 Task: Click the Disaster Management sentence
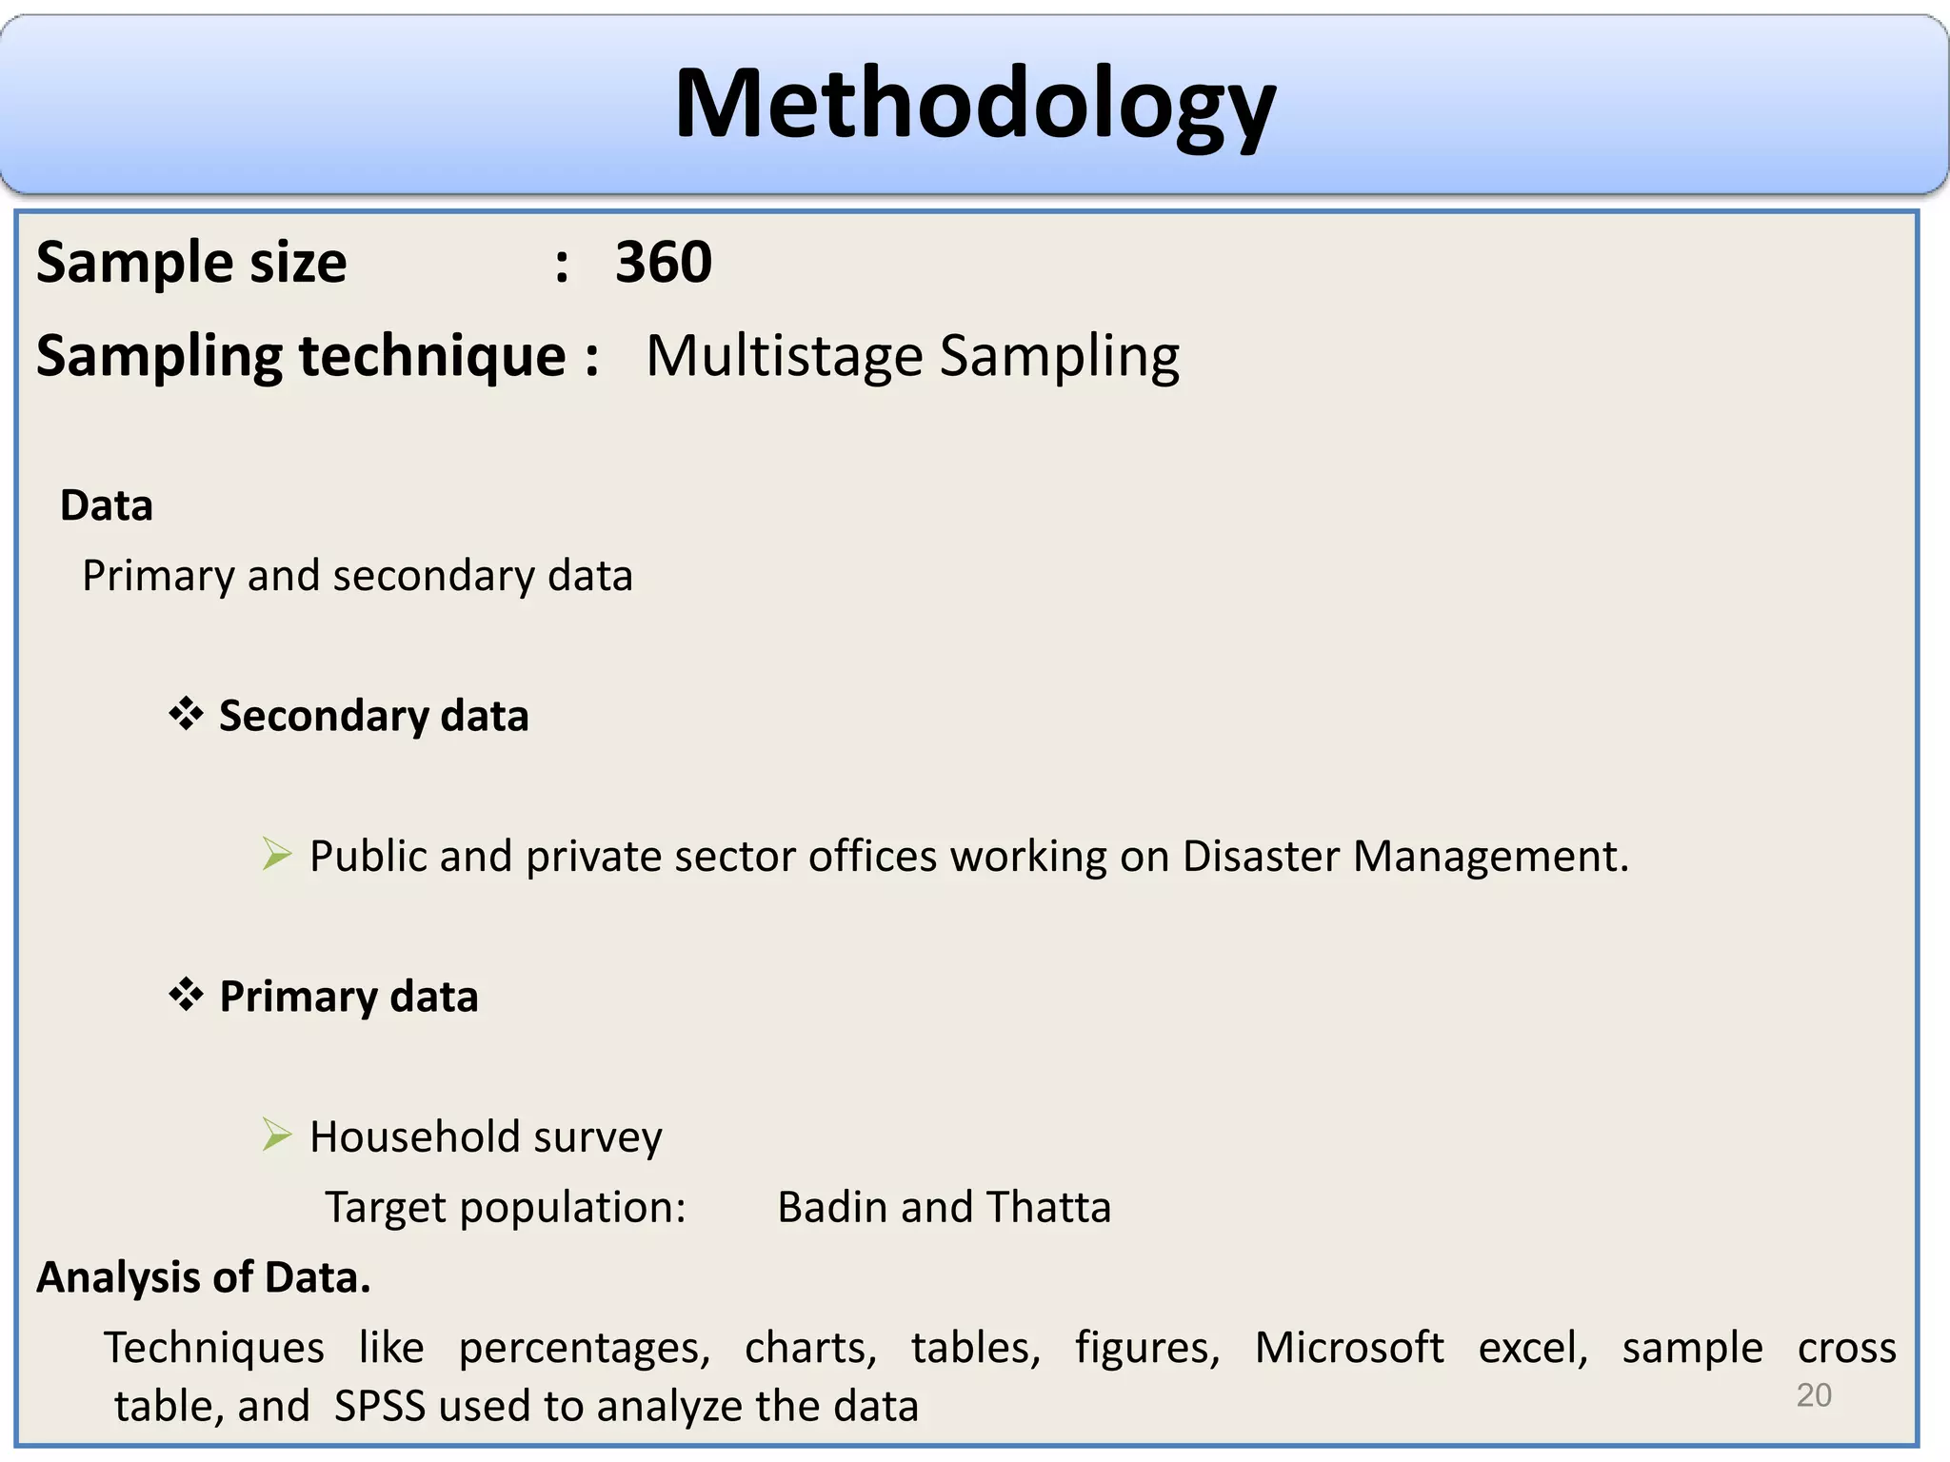[968, 856]
